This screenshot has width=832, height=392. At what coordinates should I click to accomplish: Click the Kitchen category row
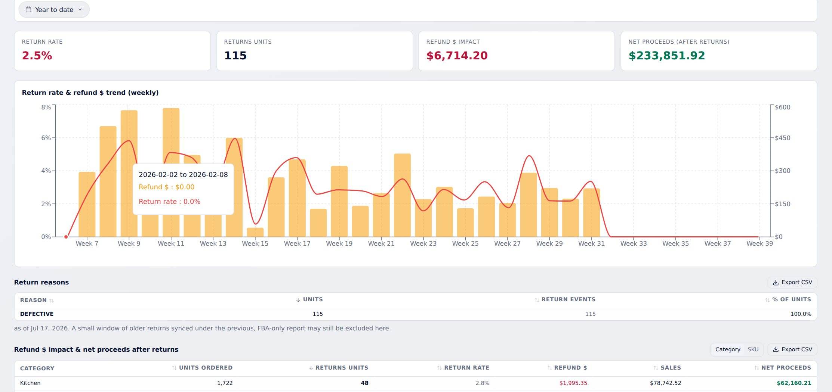[x=416, y=383]
